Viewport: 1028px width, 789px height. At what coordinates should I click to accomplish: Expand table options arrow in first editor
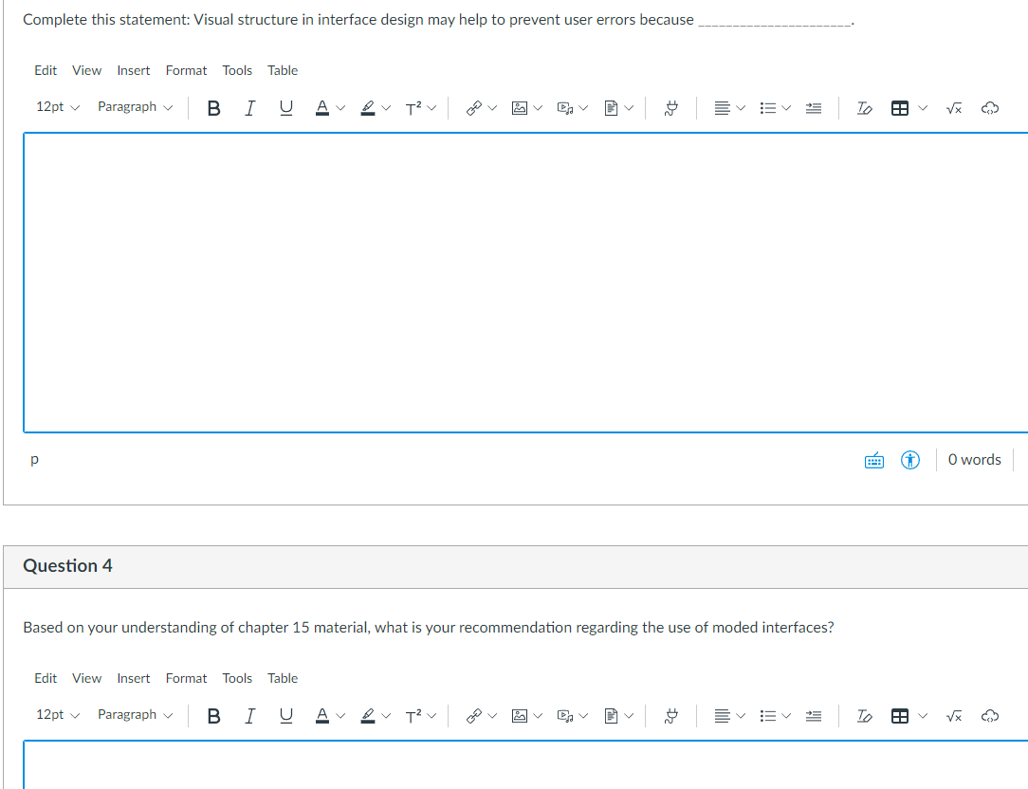[x=923, y=108]
